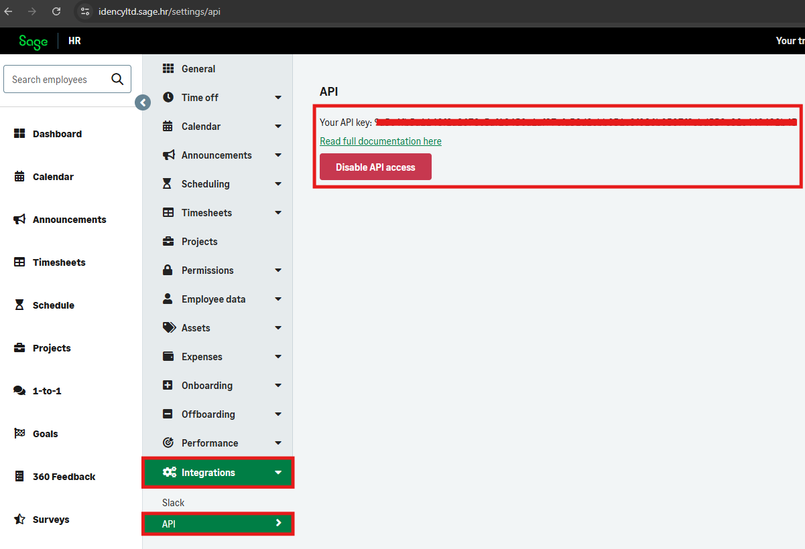Expand the Assets settings arrow

[278, 328]
